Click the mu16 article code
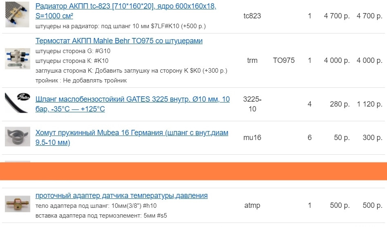This screenshot has height=227, width=387. [x=252, y=138]
